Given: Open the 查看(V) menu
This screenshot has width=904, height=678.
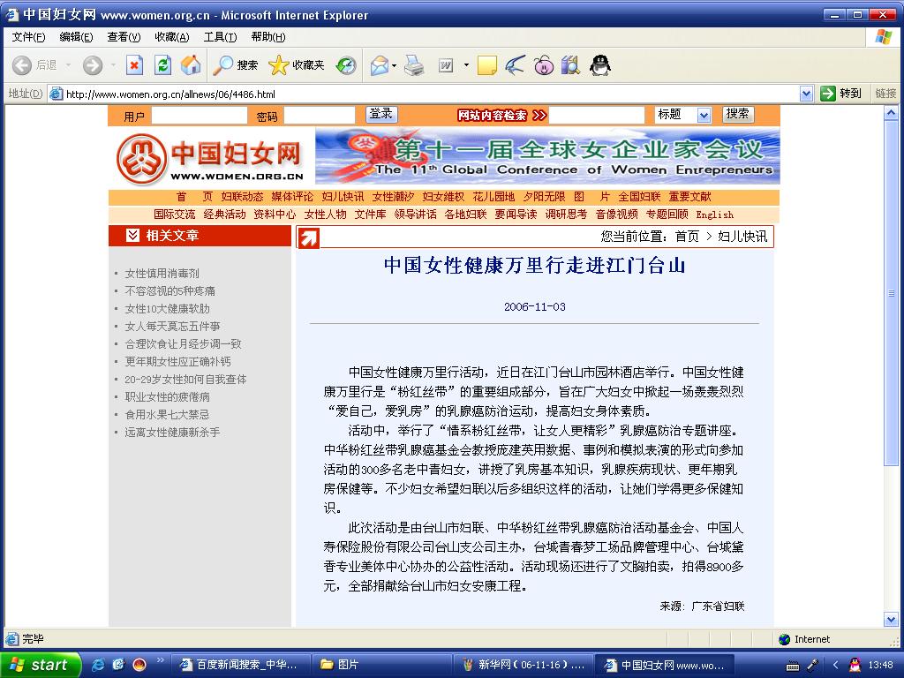Looking at the screenshot, I should 124,37.
